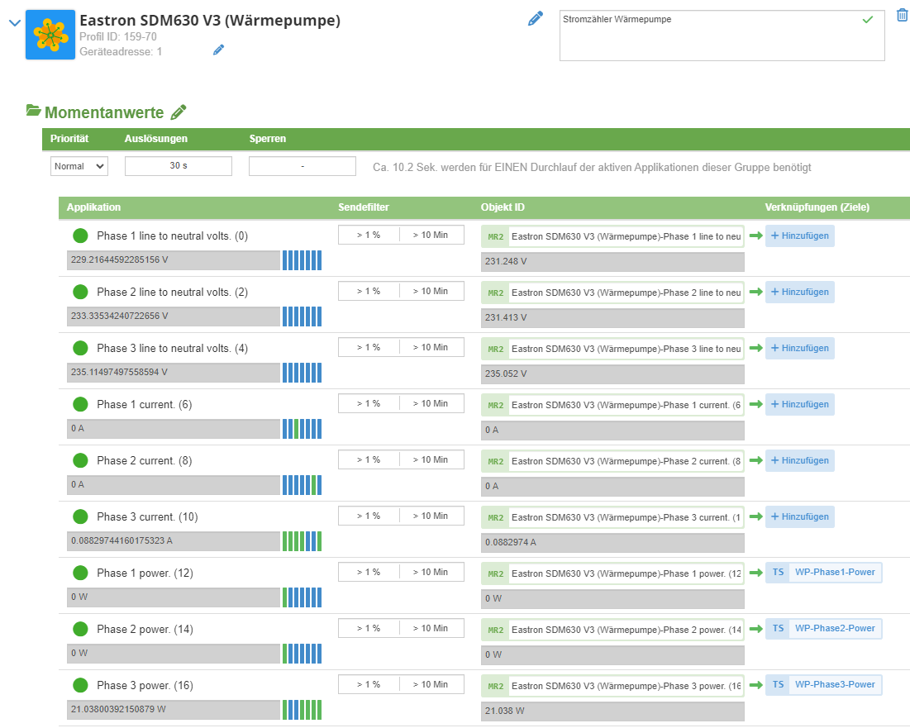Click green arrow beside Phase 1 current object
910x728 pixels.
coord(755,404)
